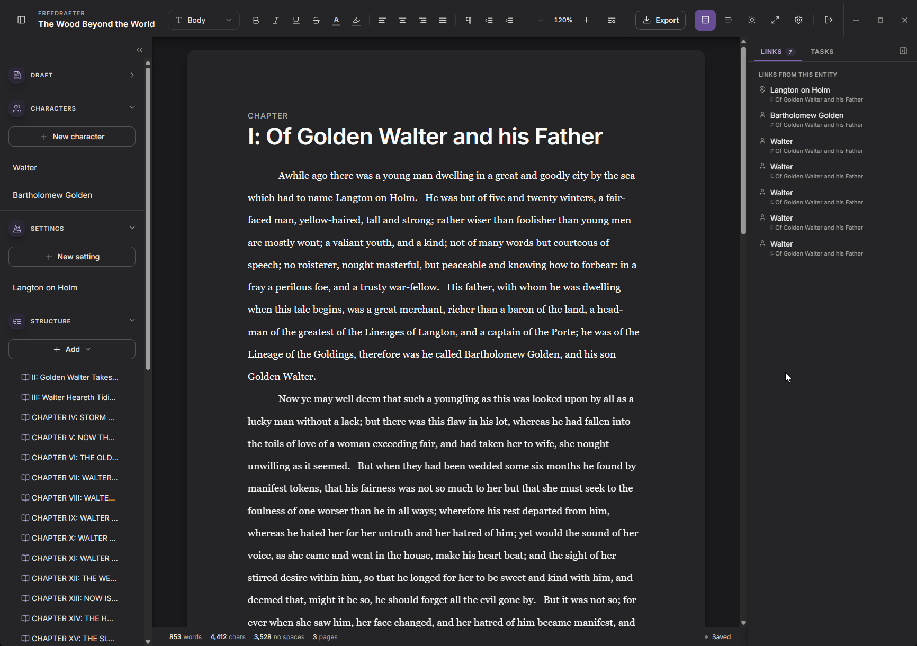Apply italic formatting
The width and height of the screenshot is (917, 646).
click(276, 20)
